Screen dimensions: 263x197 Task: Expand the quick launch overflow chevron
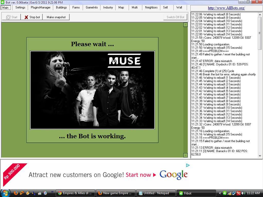[52, 192]
